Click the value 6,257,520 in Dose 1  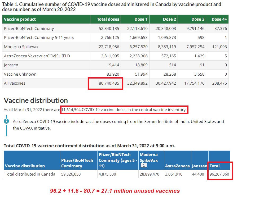[139, 47]
